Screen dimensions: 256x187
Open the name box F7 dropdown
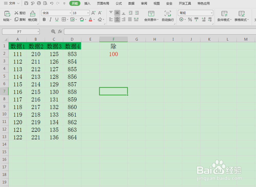[x=38, y=32]
